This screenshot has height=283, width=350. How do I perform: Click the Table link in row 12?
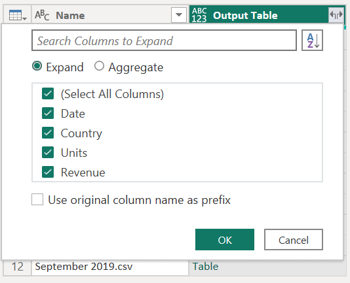point(205,267)
